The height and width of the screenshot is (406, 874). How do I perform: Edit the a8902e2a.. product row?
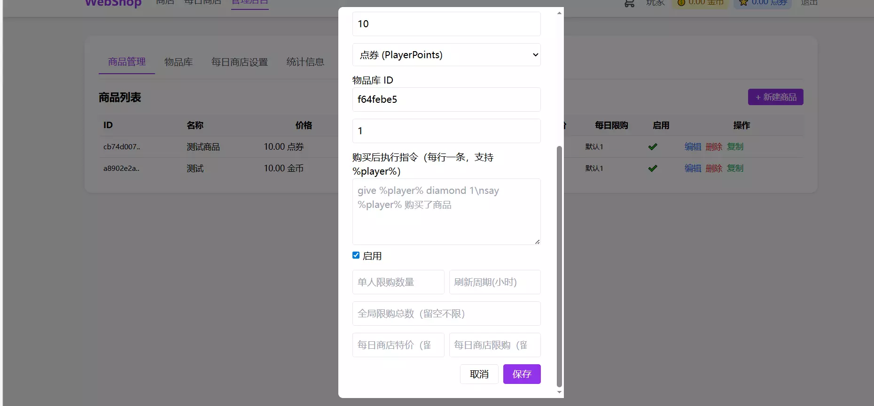693,169
